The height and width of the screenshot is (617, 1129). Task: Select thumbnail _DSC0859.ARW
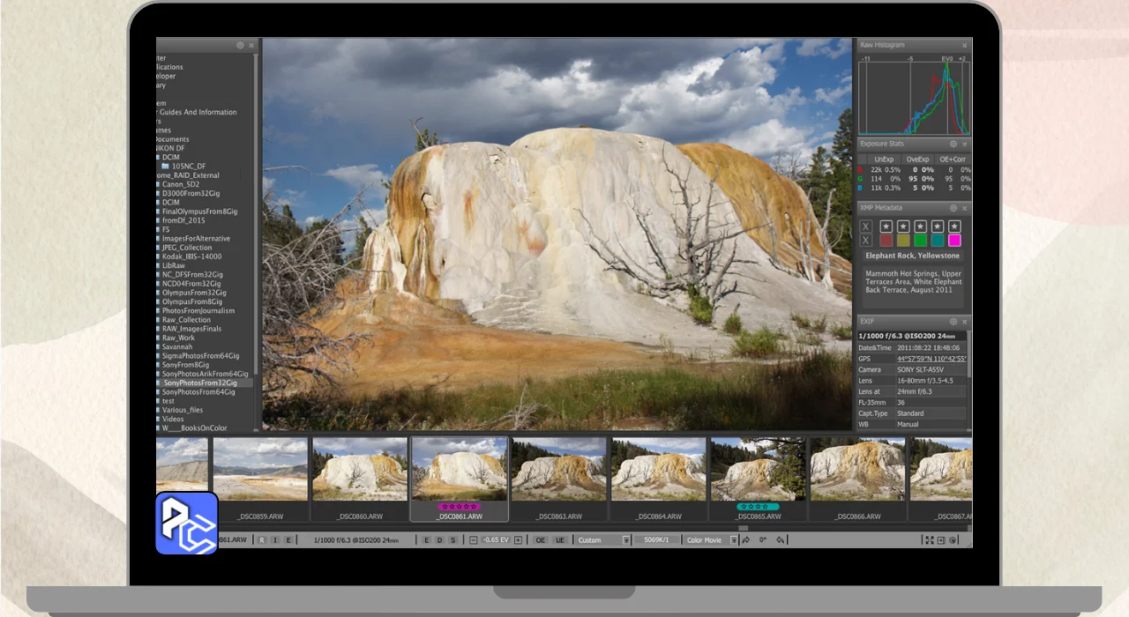260,477
